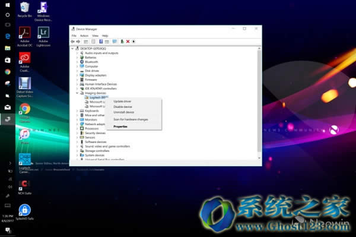Show hidden system tray icons chevron
This screenshot has height=237, width=356.
pyautogui.click(x=10, y=163)
